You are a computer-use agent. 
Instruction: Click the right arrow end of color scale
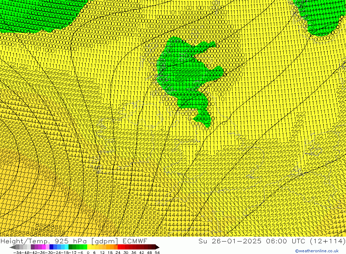(x=157, y=247)
